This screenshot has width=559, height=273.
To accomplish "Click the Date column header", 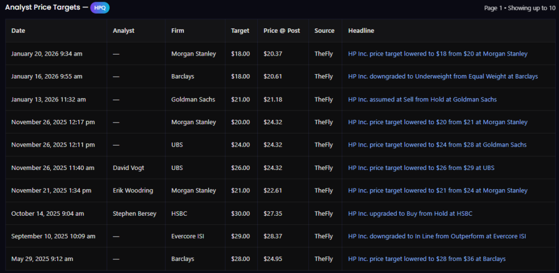I will click(18, 31).
